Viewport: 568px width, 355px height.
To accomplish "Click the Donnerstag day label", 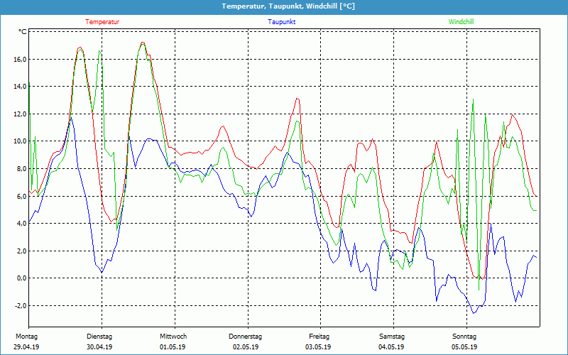I will 245,337.
